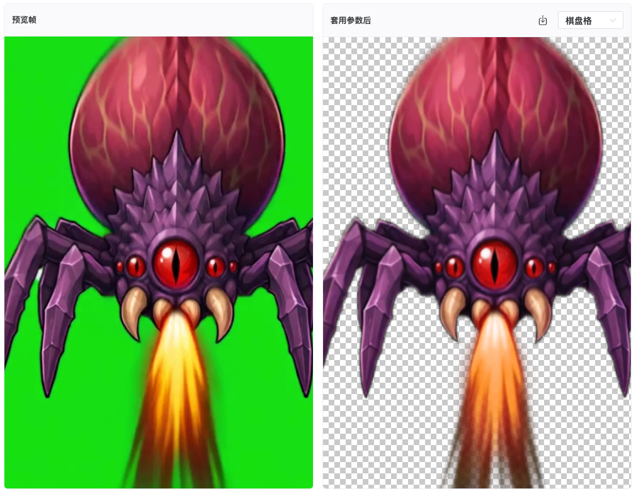This screenshot has height=491, width=636.
Task: Click the green-screen preview image
Action: [x=159, y=262]
